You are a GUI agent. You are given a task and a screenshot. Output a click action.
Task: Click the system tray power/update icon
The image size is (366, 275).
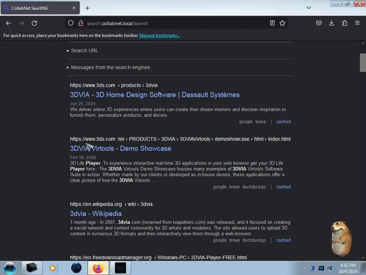[330, 268]
